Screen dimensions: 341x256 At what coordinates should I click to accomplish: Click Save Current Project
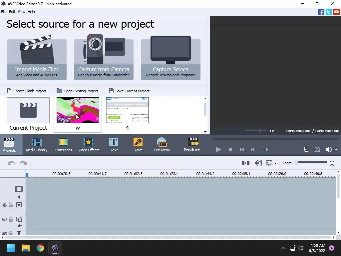click(x=129, y=91)
